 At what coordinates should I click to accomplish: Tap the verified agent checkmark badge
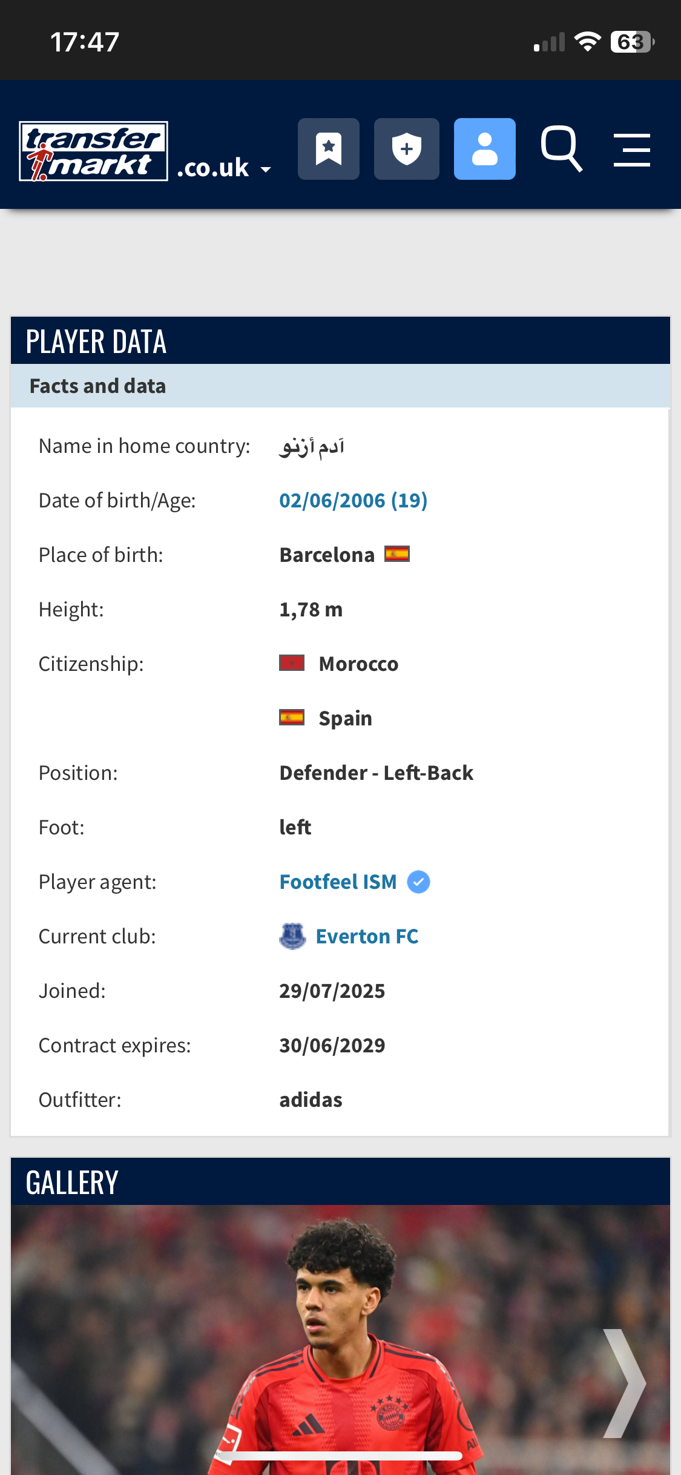coord(418,882)
